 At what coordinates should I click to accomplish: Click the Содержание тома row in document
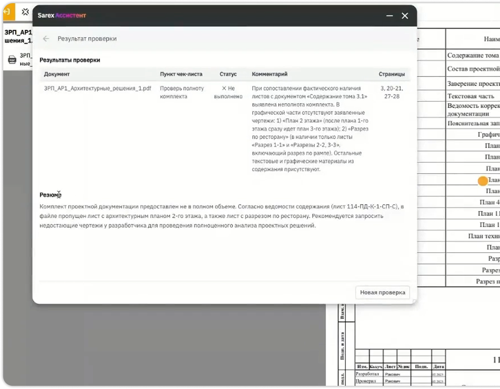pos(473,55)
